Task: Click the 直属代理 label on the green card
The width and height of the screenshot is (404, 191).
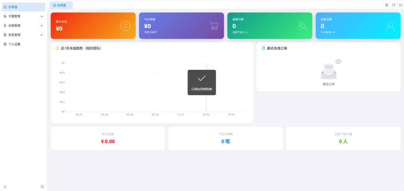Action: click(x=238, y=19)
